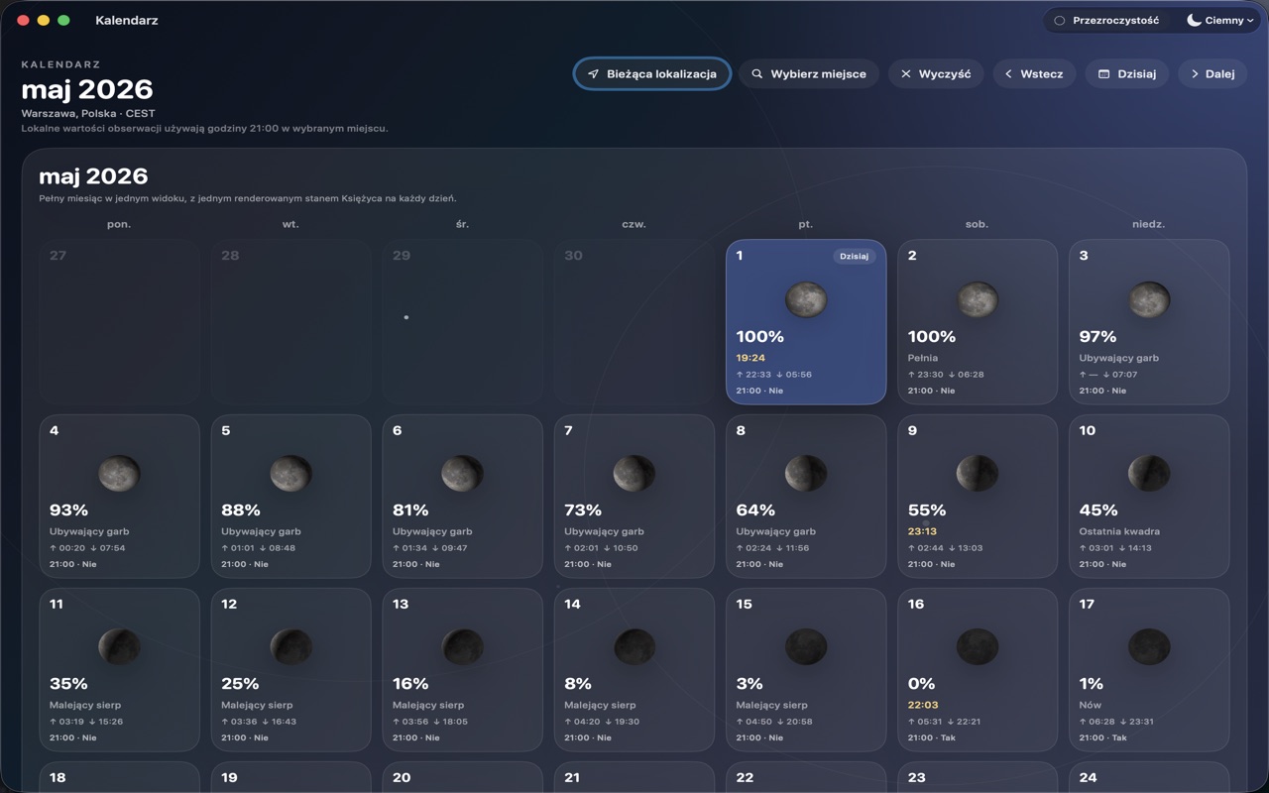The height and width of the screenshot is (793, 1269).
Task: Click the moon icon for May 11
Action: [119, 646]
